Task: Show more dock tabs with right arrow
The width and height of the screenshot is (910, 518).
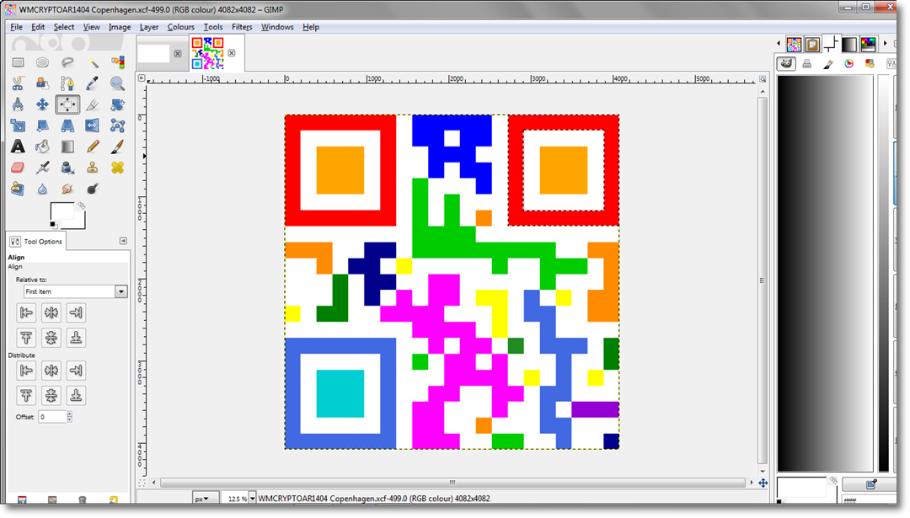Action: [885, 44]
